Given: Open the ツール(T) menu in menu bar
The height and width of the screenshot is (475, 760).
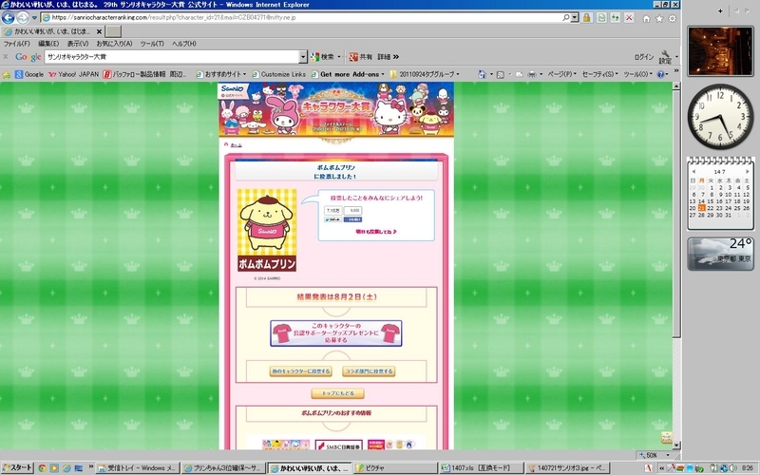Looking at the screenshot, I should pos(152,44).
